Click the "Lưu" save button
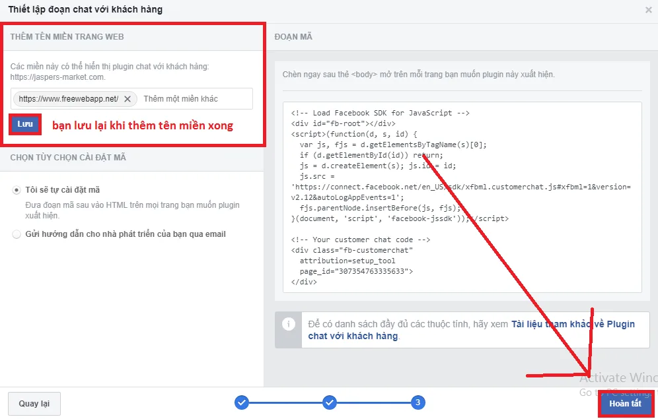 pyautogui.click(x=25, y=124)
